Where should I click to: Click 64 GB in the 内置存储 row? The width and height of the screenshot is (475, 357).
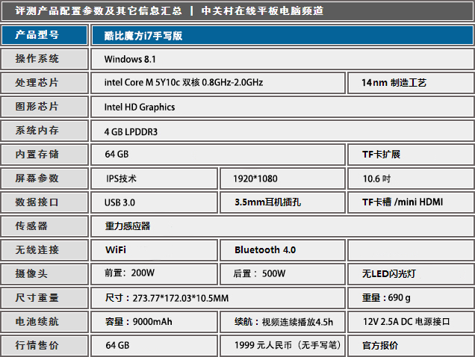tap(218, 155)
